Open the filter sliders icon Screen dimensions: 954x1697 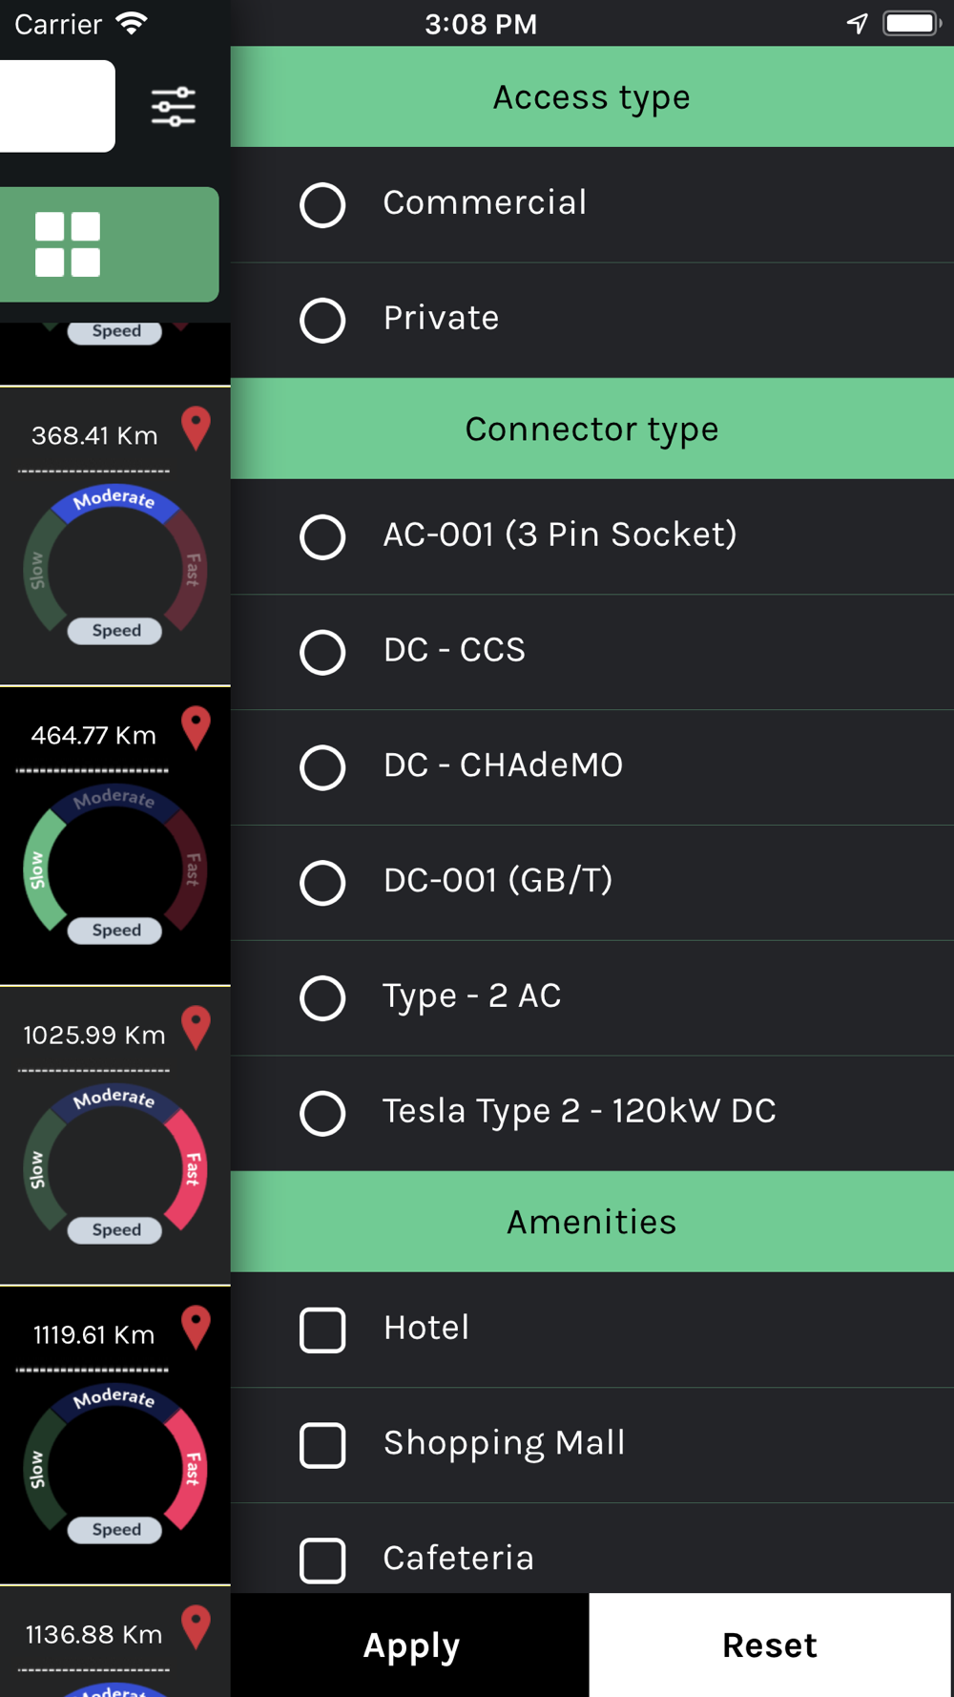pos(174,107)
